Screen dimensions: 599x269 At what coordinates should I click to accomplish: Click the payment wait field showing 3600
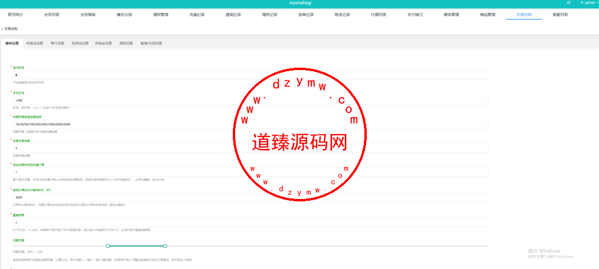(x=250, y=197)
